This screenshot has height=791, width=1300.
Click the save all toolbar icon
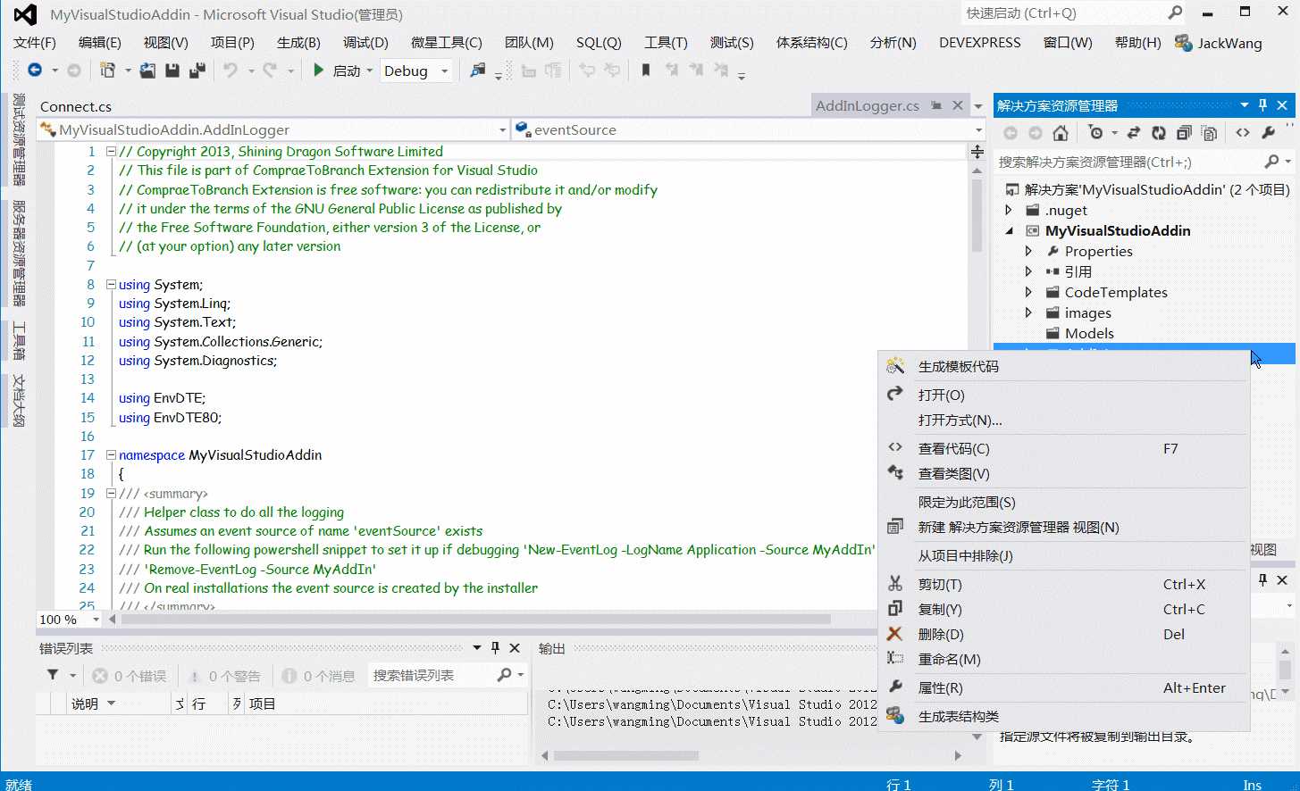197,70
